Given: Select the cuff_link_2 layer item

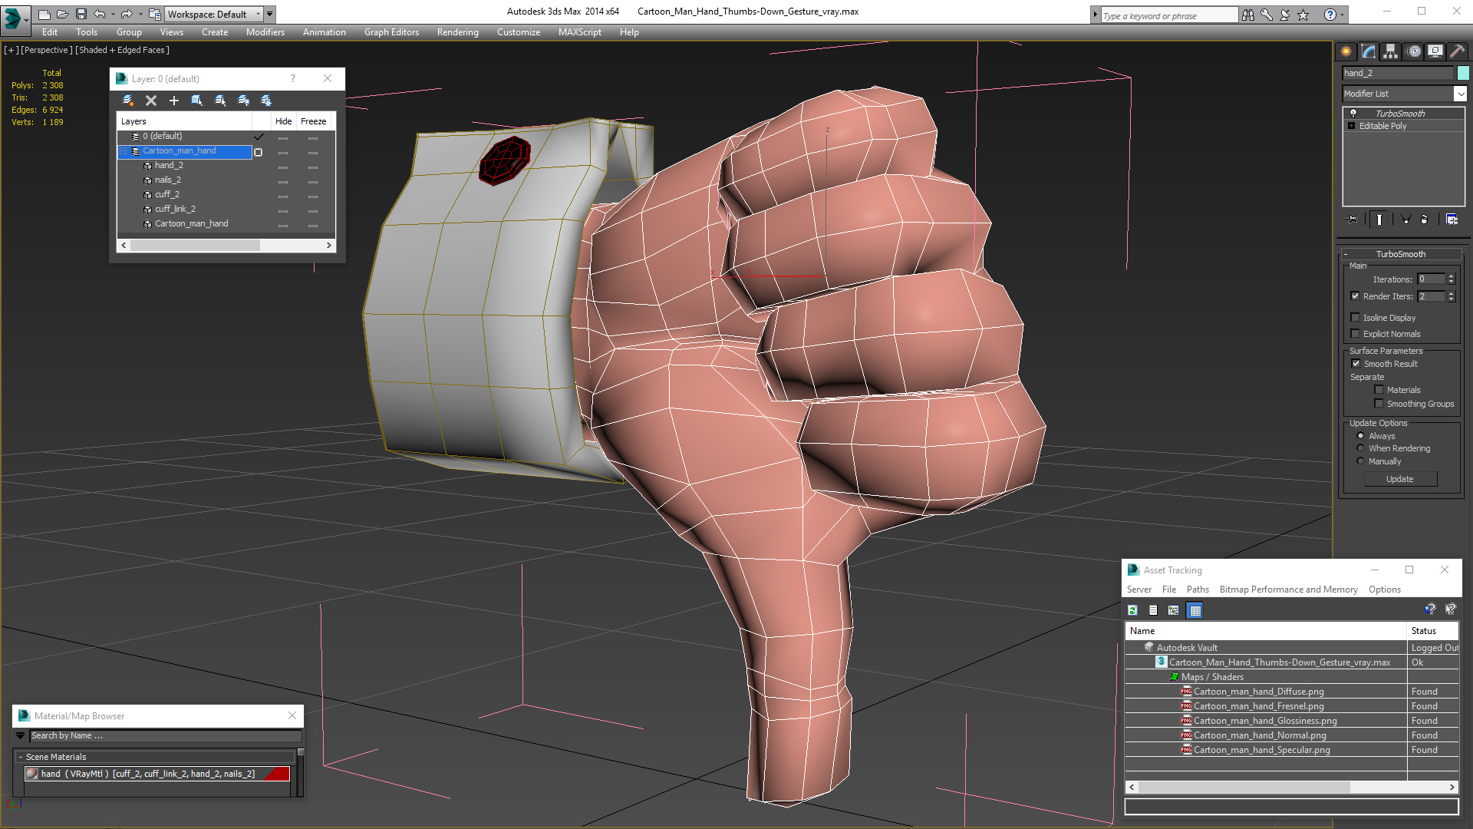Looking at the screenshot, I should click(175, 209).
